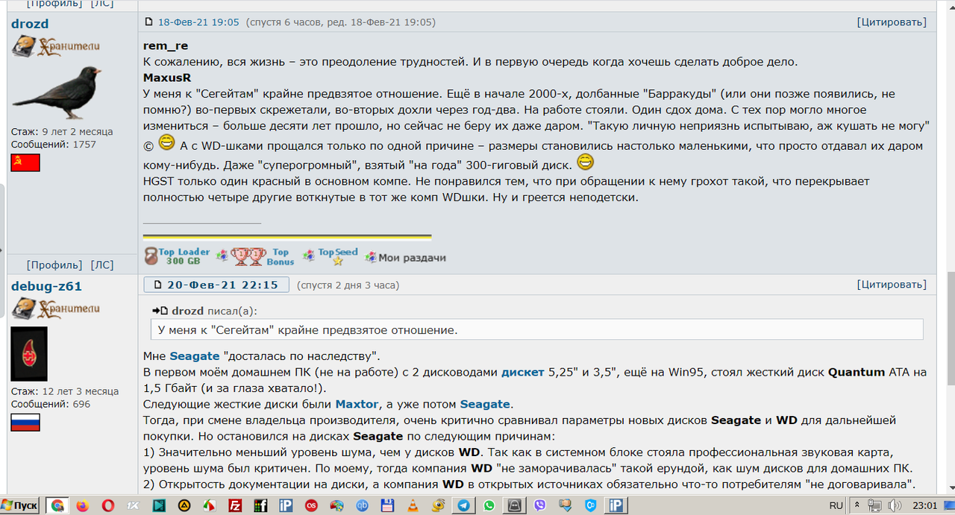Click Russian flag under debug-z61
This screenshot has height=515, width=955.
tap(25, 423)
